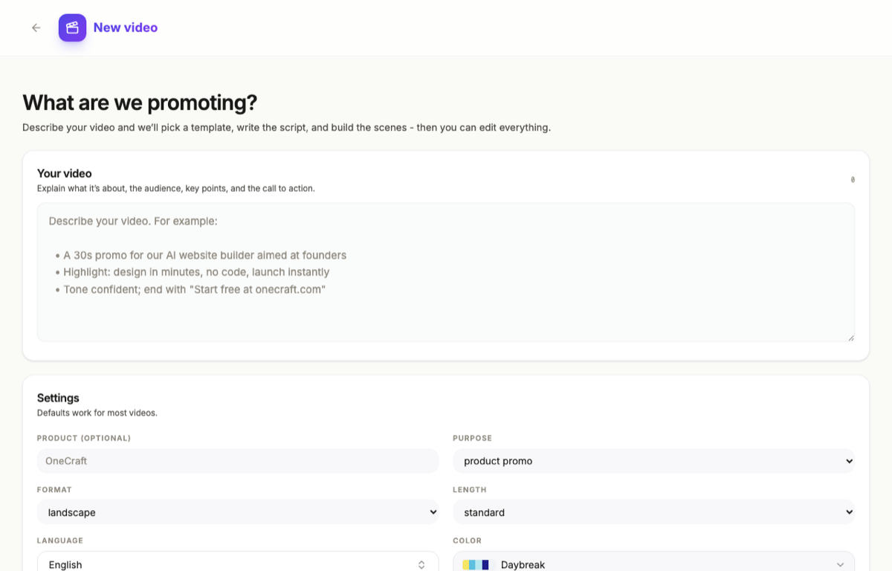Click the Product name field showing OneCraft

[238, 461]
